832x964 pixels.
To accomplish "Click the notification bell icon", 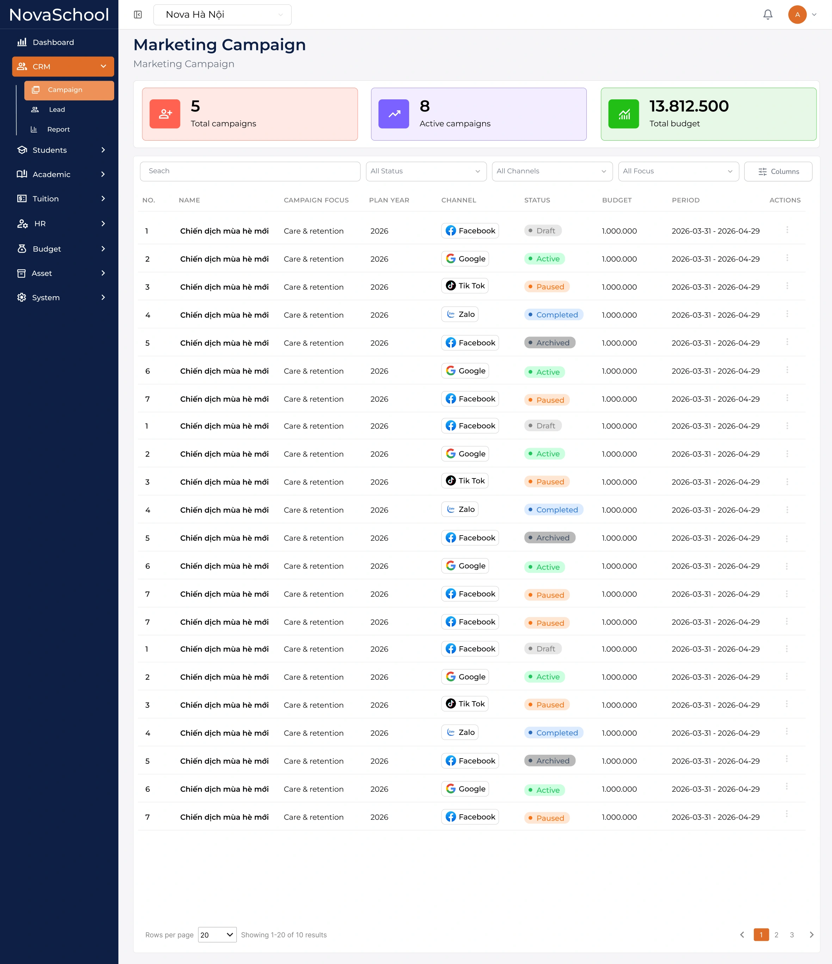I will click(x=768, y=15).
